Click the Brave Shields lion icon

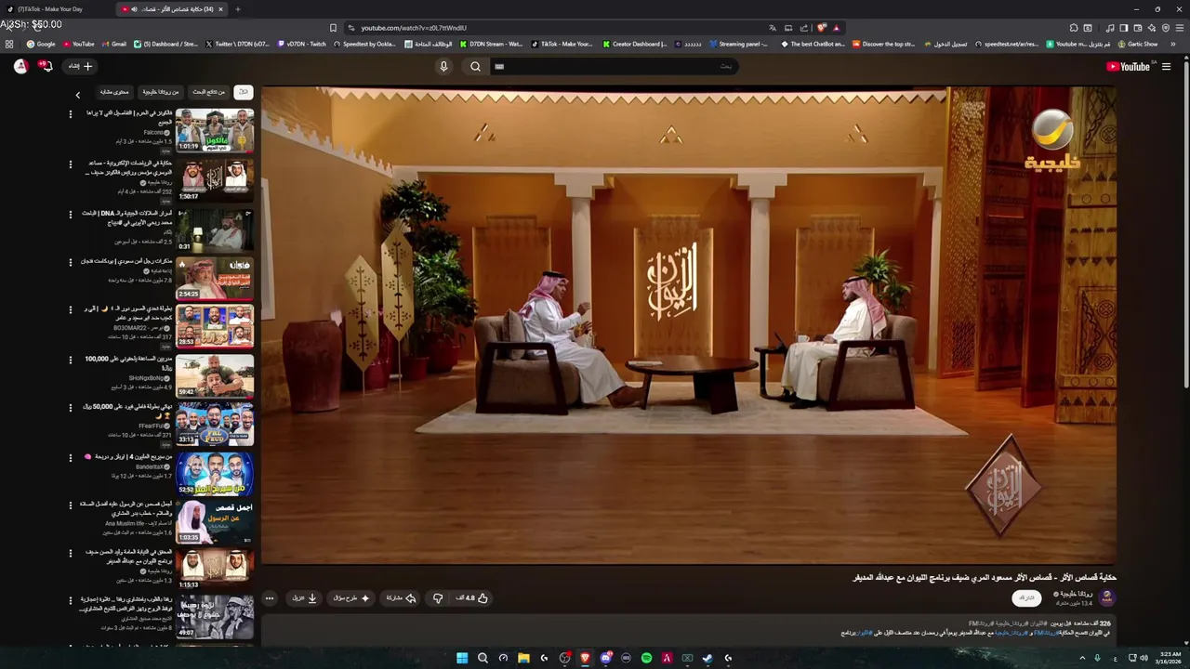(821, 28)
